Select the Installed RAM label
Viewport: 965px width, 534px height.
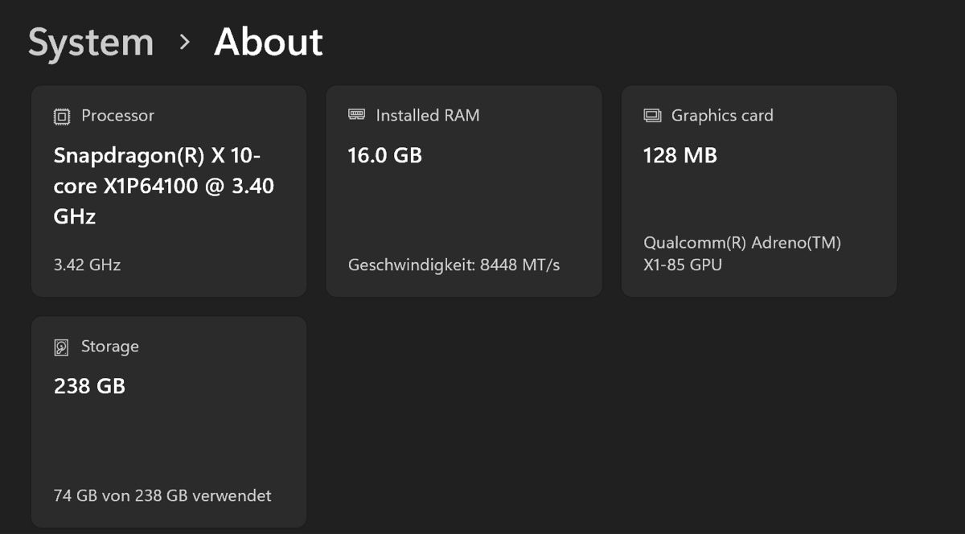pyautogui.click(x=428, y=116)
